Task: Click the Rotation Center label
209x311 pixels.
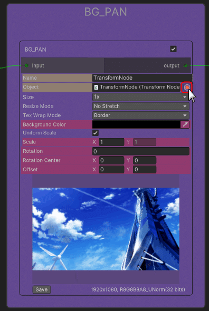Action: tap(42, 160)
